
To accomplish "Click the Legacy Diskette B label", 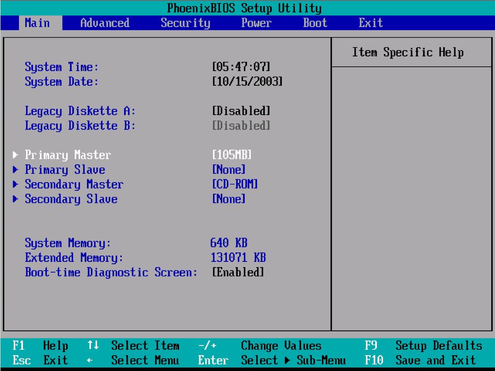I will point(80,126).
